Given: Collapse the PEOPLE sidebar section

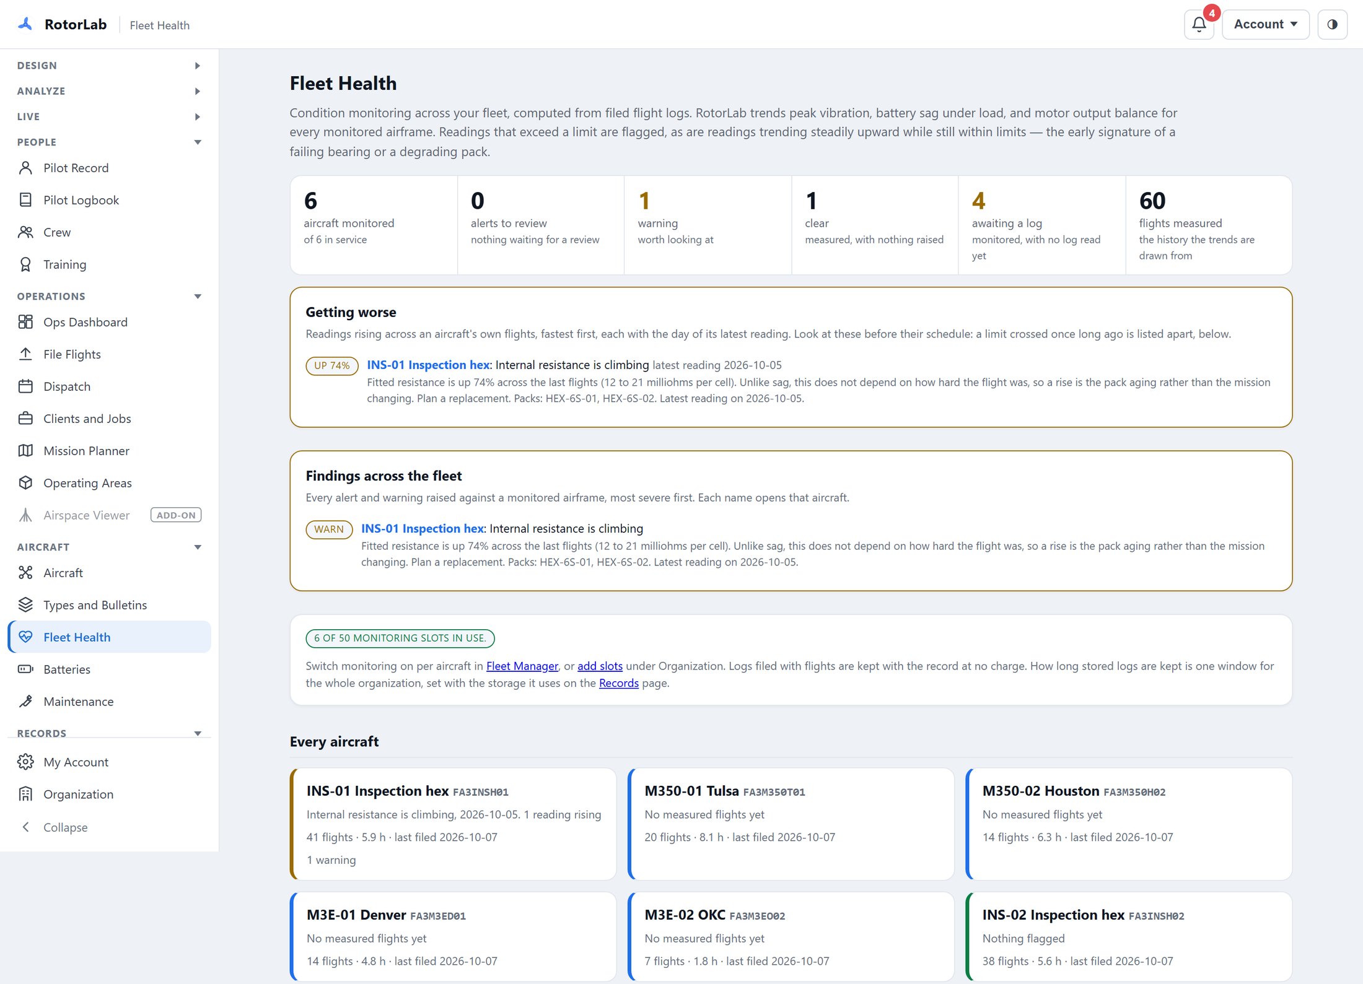Looking at the screenshot, I should tap(109, 142).
